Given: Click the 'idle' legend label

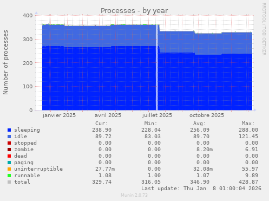Looking at the screenshot, I should 21,137.
